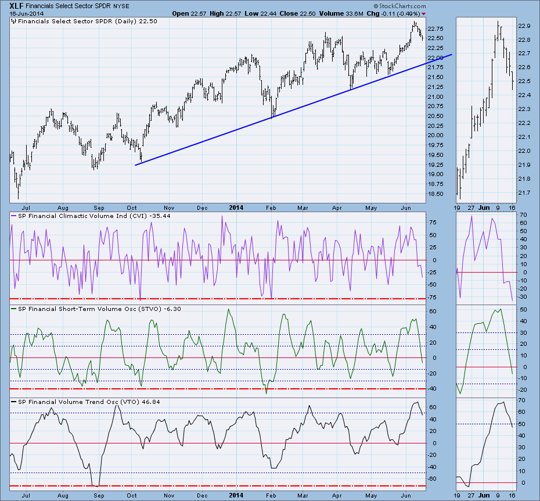
Task: Click the Volume 33.6M value
Action: pyautogui.click(x=341, y=13)
